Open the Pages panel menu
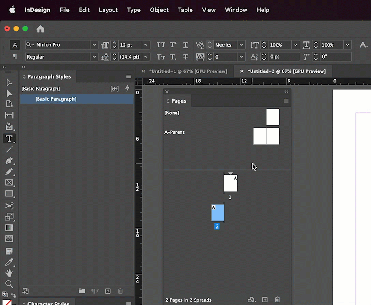 click(286, 101)
